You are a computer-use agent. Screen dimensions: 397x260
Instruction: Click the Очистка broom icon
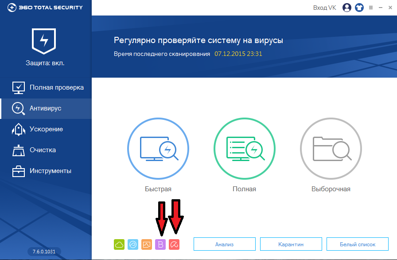[x=19, y=150]
